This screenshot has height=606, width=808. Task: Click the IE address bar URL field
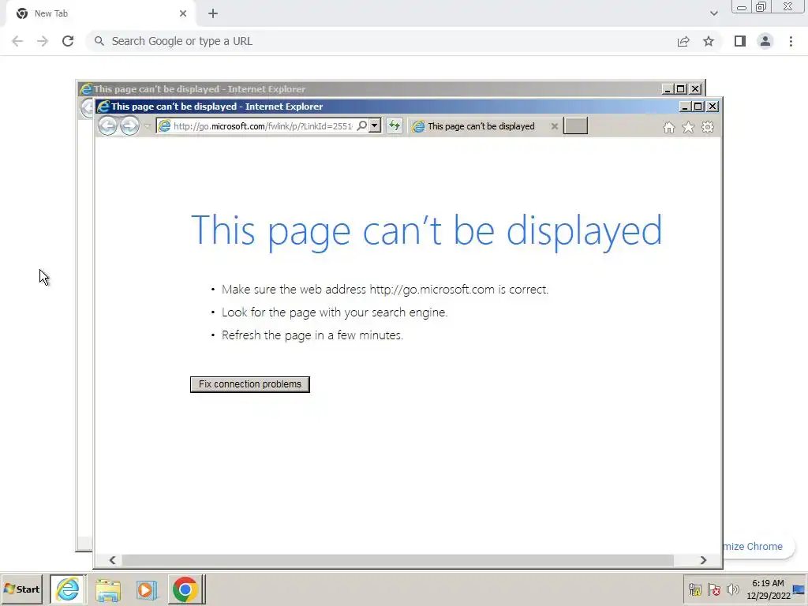click(263, 126)
